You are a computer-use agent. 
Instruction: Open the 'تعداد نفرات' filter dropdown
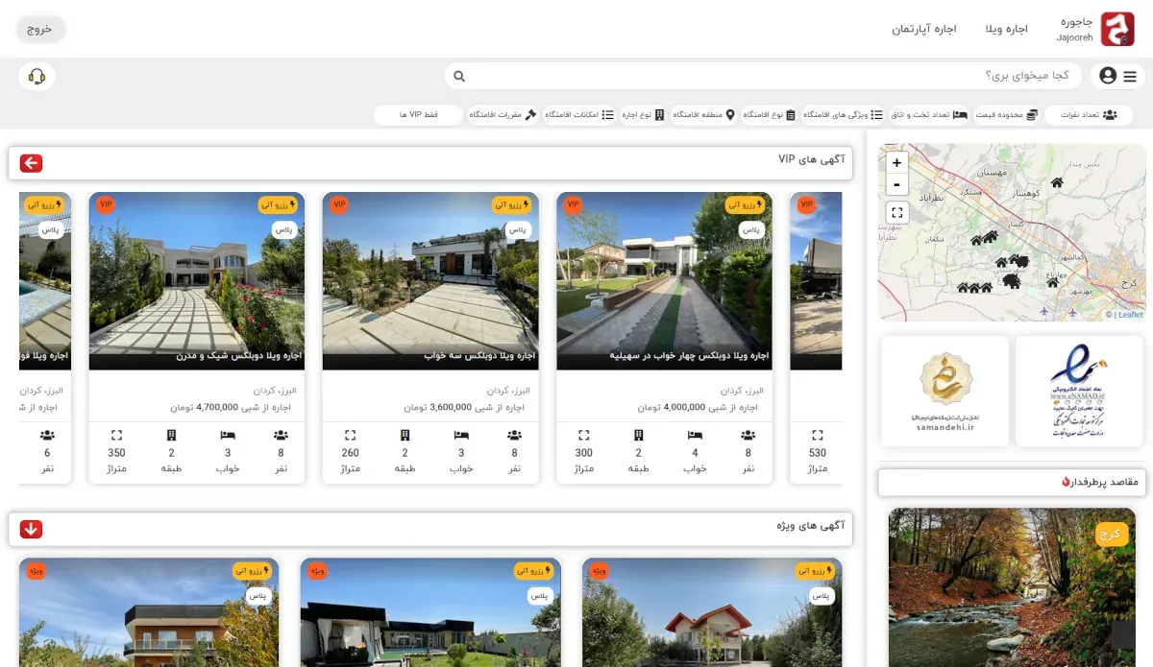click(1088, 115)
